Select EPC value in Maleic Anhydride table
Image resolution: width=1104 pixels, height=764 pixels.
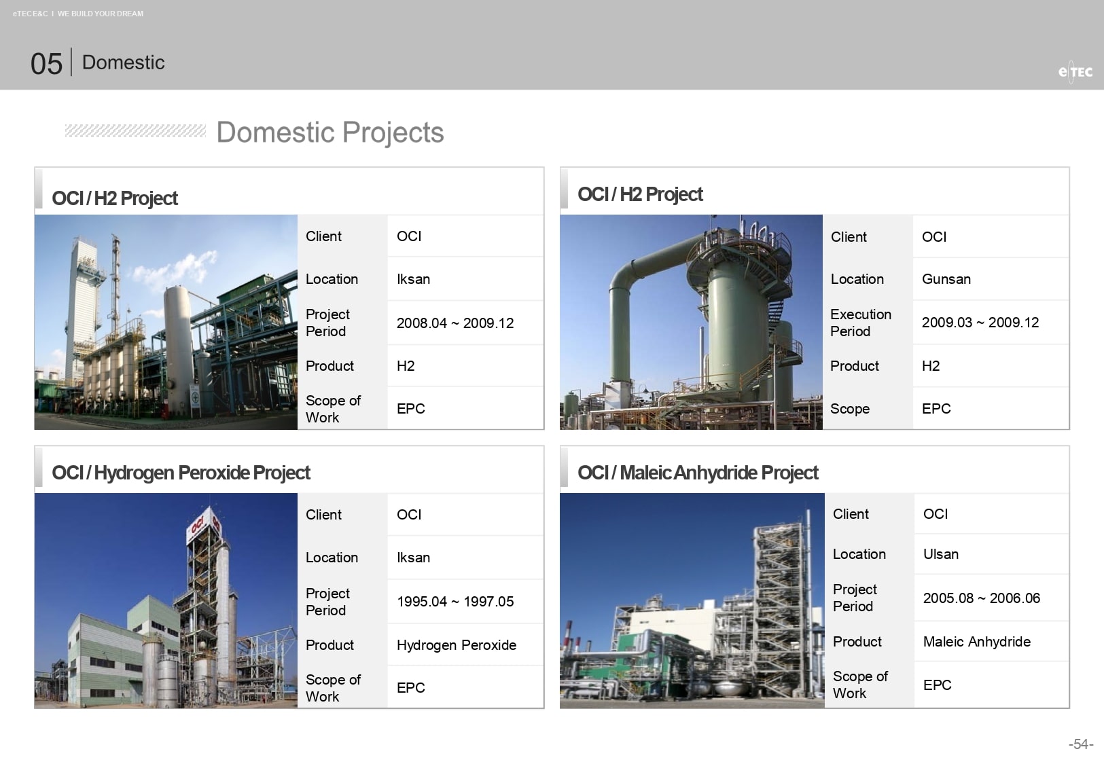[x=938, y=685]
